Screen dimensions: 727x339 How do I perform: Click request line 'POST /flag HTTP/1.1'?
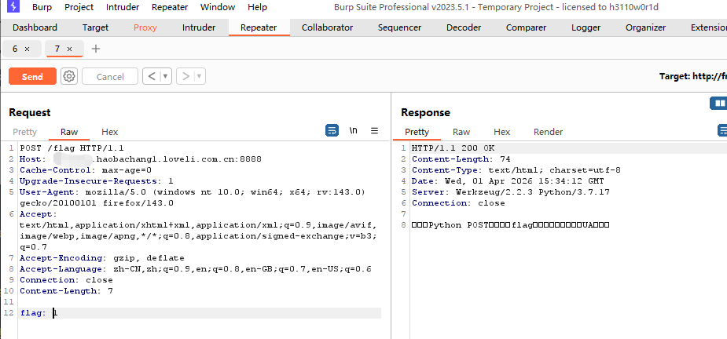[72, 148]
